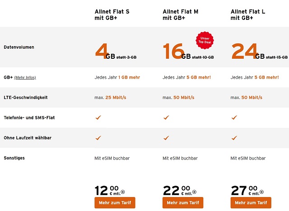This screenshot has height=211, width=289.
Task: Click Telefonie- und SMS-Flat checkmark for Allnet Flat M
Action: [166, 117]
